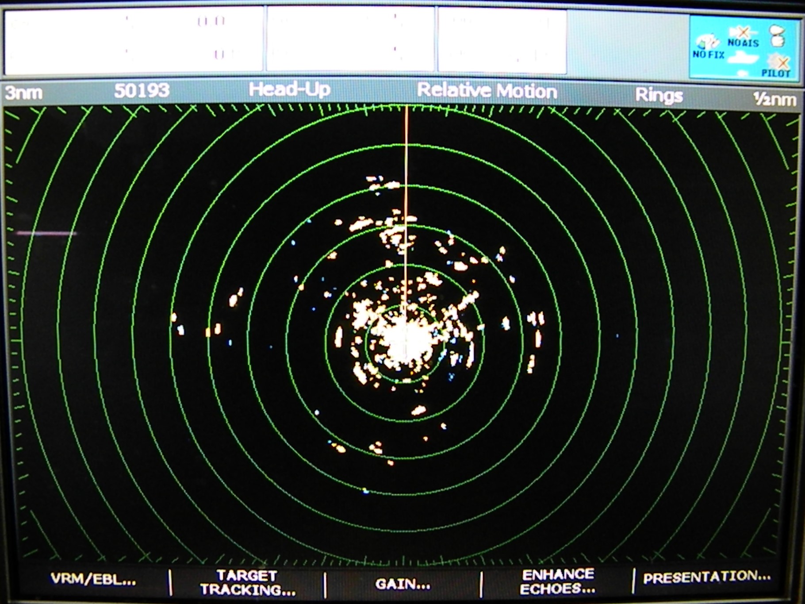The height and width of the screenshot is (604, 805).
Task: Select the middle white data box at top
Action: point(350,39)
